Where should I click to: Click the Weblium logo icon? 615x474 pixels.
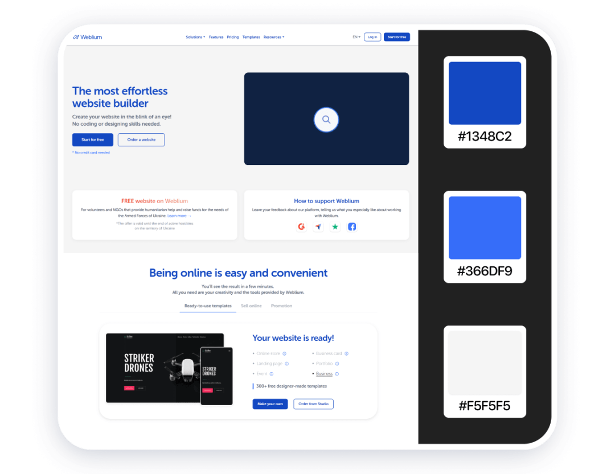77,36
